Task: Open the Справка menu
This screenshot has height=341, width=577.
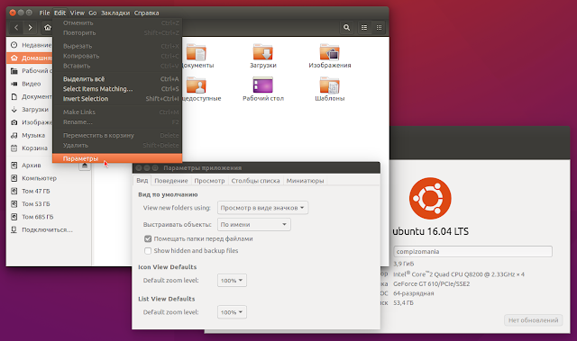Action: [146, 13]
